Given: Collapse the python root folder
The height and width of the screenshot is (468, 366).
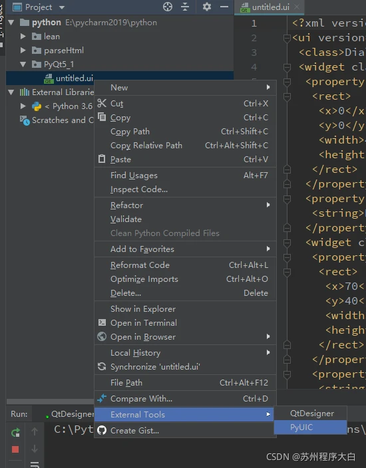Looking at the screenshot, I should click(x=11, y=23).
